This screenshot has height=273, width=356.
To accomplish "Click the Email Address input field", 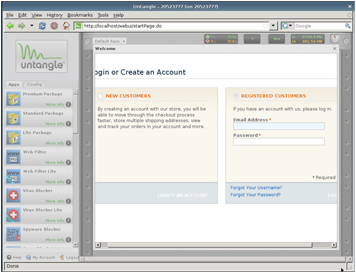I will 278,126.
